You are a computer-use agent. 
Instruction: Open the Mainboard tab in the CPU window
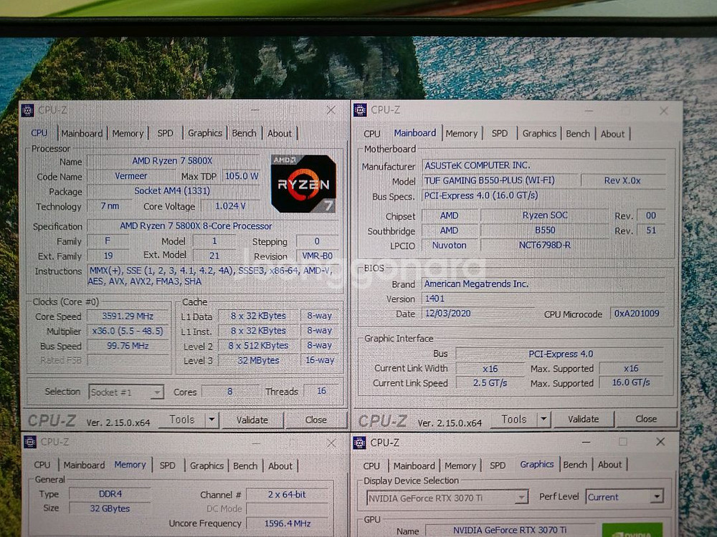[82, 133]
